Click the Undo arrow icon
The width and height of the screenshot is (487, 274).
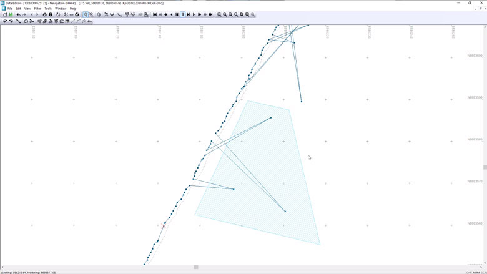tap(18, 14)
